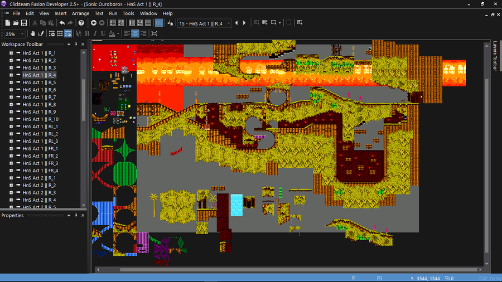
Task: Copy the selected object
Action: pos(42,23)
